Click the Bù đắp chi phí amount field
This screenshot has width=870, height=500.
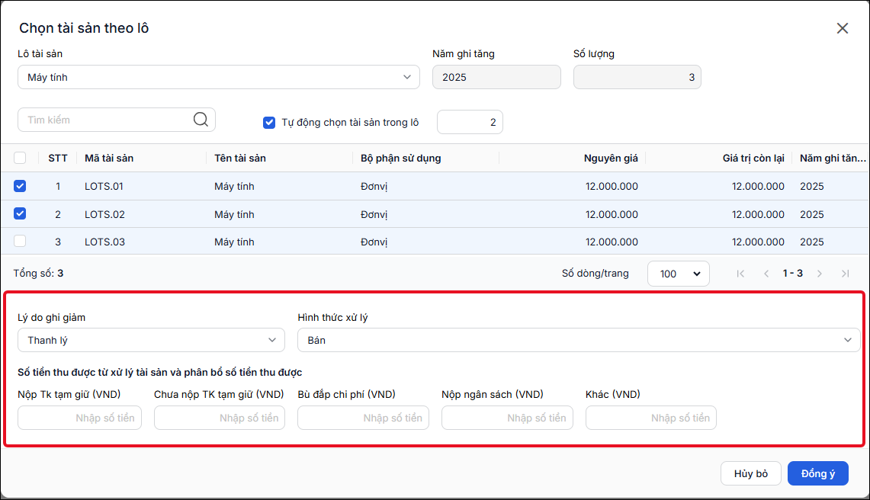(363, 418)
